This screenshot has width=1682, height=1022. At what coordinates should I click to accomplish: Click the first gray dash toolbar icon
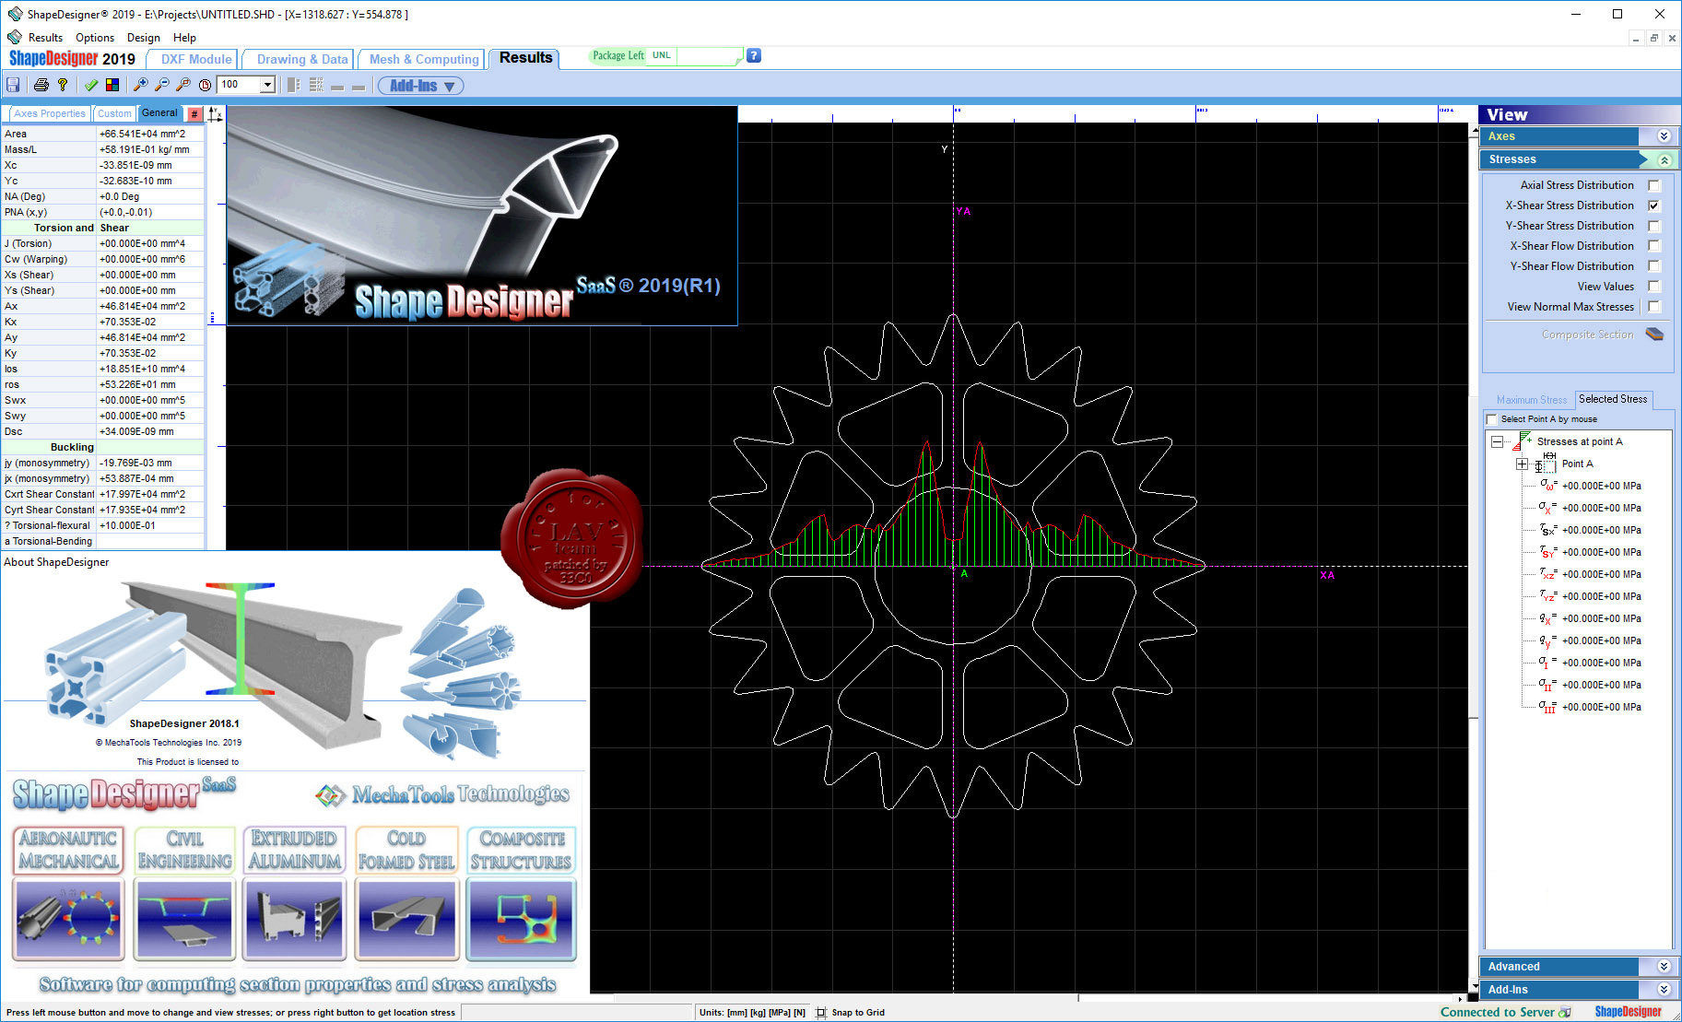pos(337,87)
